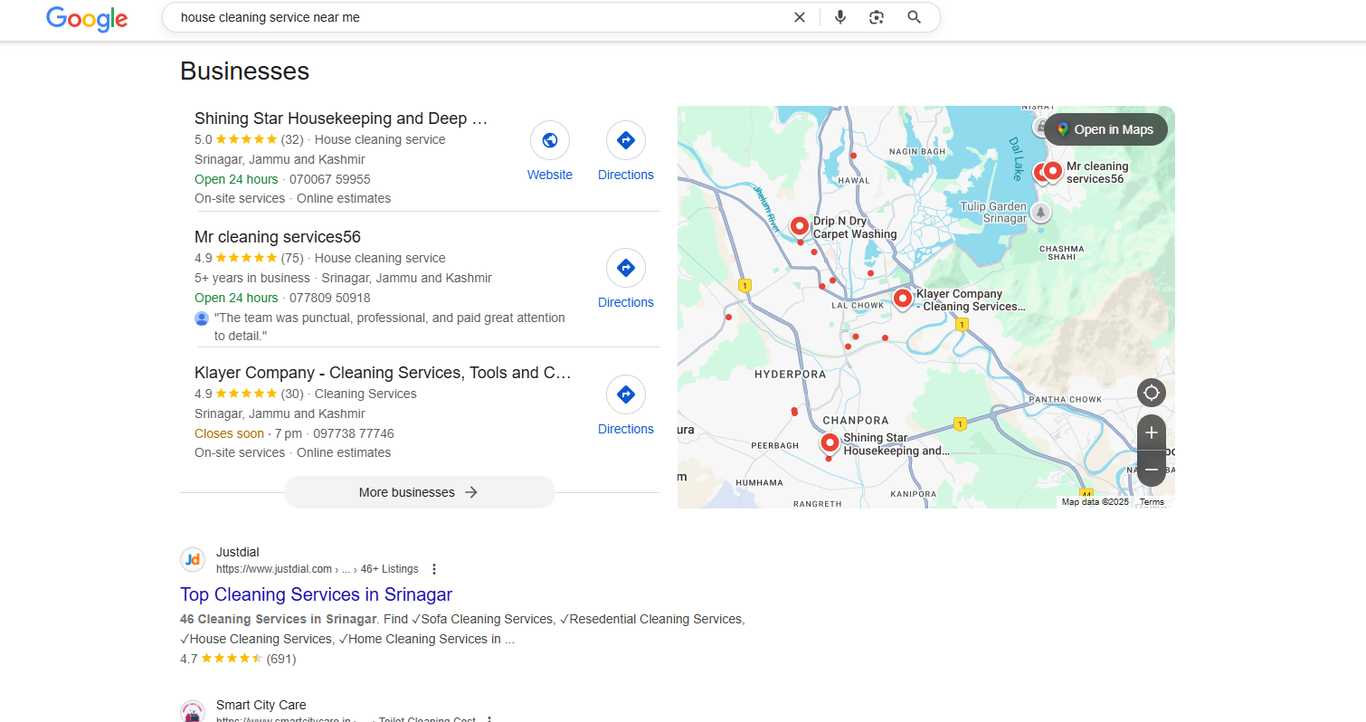Open Mr cleaning services56 business listing
Screen dimensions: 1366x722
click(x=278, y=237)
